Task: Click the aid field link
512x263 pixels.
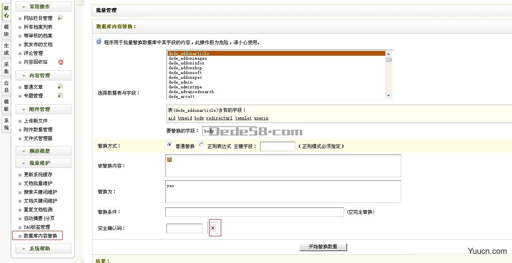Action: pos(172,118)
